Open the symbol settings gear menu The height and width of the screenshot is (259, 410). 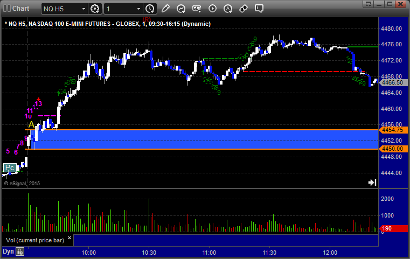tap(95, 9)
